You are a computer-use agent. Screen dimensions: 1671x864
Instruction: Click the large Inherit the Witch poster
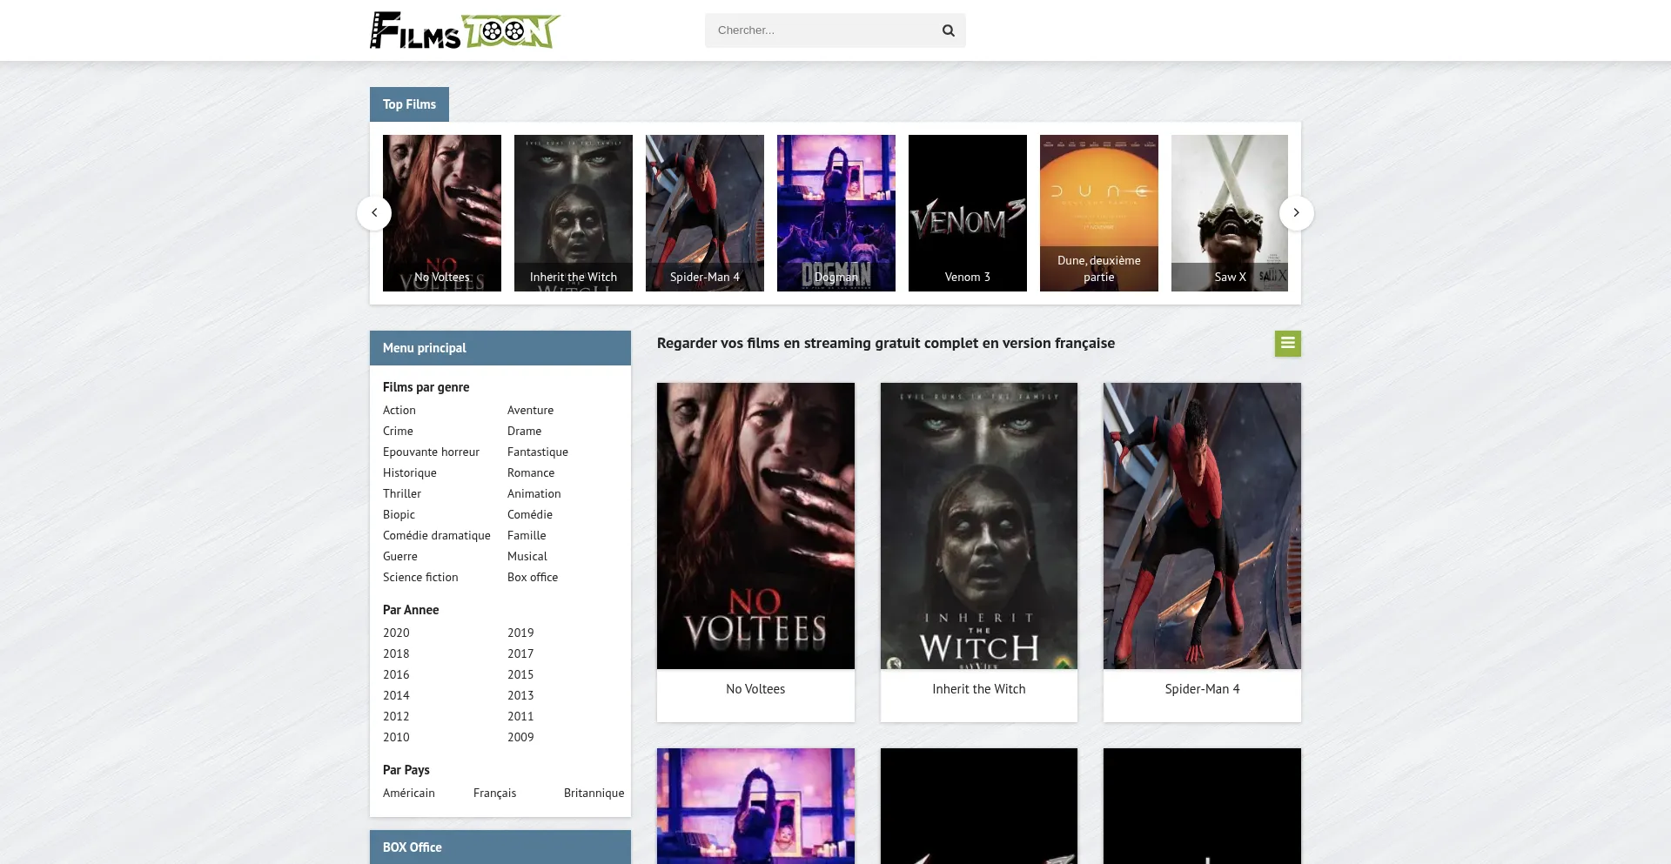tap(979, 526)
